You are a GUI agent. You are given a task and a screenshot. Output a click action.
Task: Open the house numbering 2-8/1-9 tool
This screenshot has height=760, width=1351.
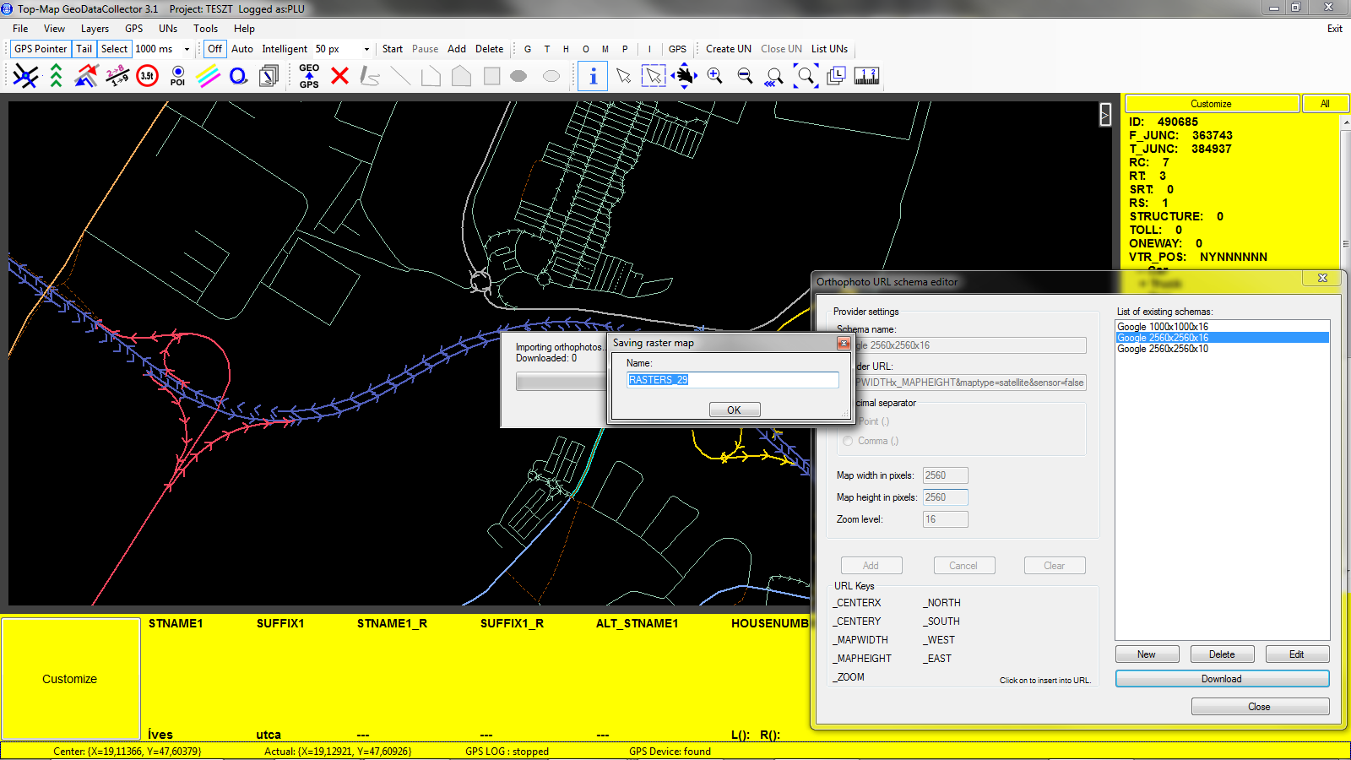point(117,76)
